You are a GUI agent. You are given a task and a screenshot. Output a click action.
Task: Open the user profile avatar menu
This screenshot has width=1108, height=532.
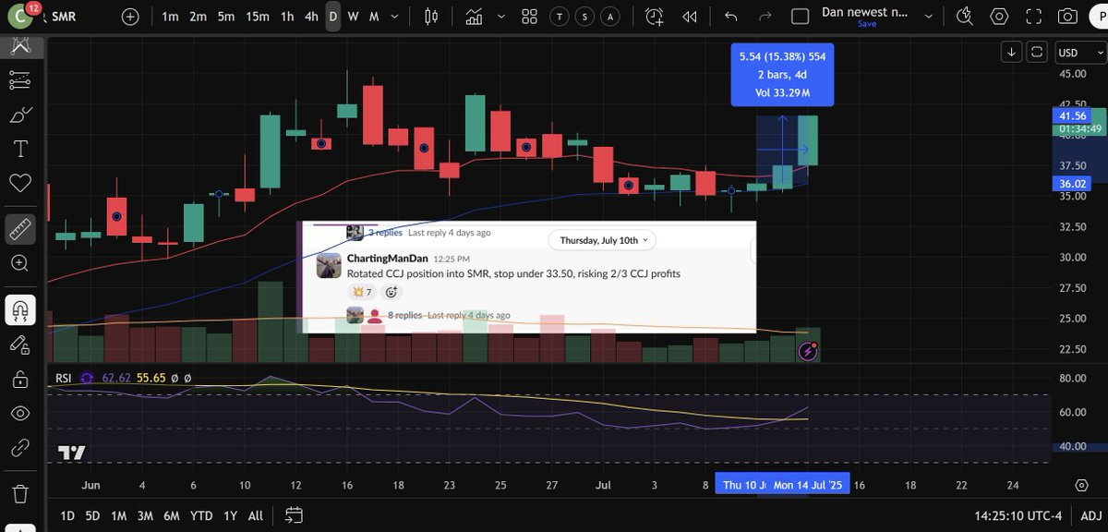(19, 16)
